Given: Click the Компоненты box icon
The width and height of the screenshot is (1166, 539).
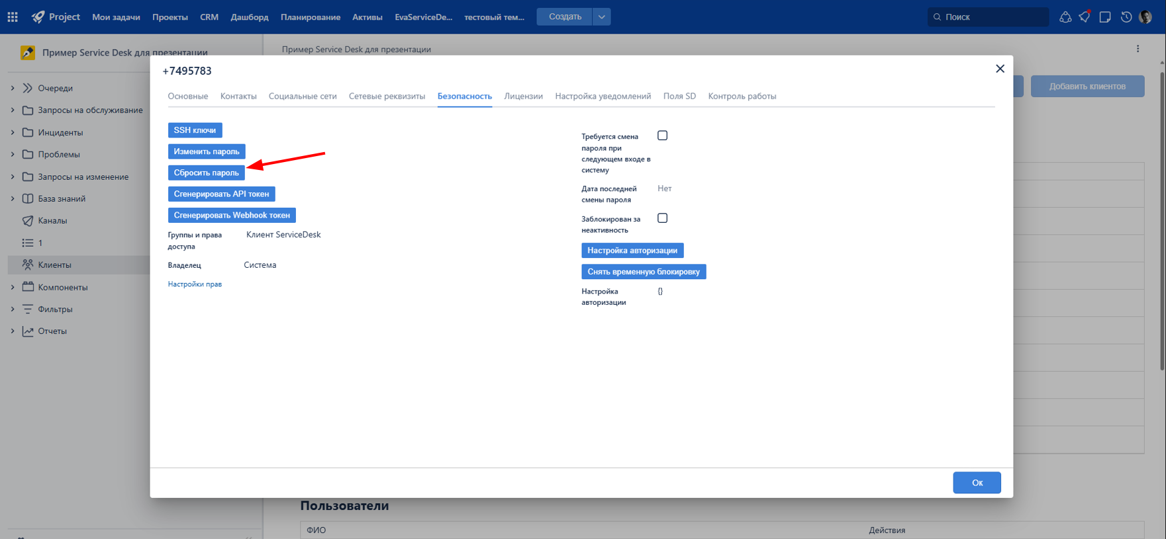Looking at the screenshot, I should click(x=28, y=287).
